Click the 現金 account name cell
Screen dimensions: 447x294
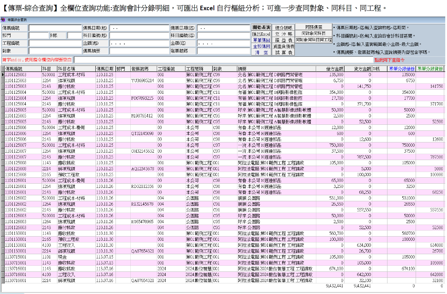pos(76,257)
